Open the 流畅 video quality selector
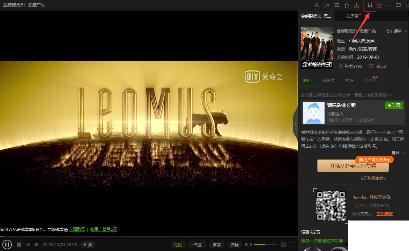 pyautogui.click(x=235, y=245)
